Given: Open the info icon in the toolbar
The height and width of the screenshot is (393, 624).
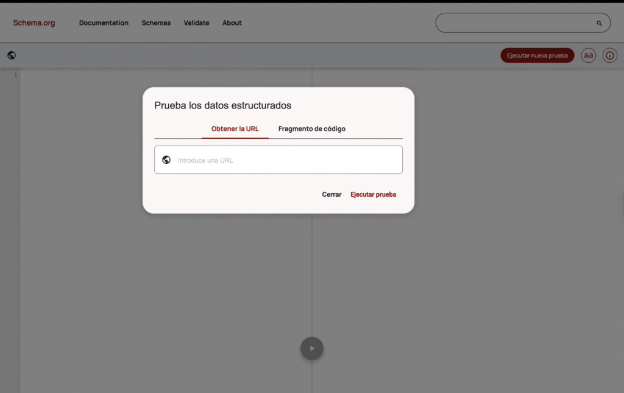Looking at the screenshot, I should pyautogui.click(x=609, y=55).
